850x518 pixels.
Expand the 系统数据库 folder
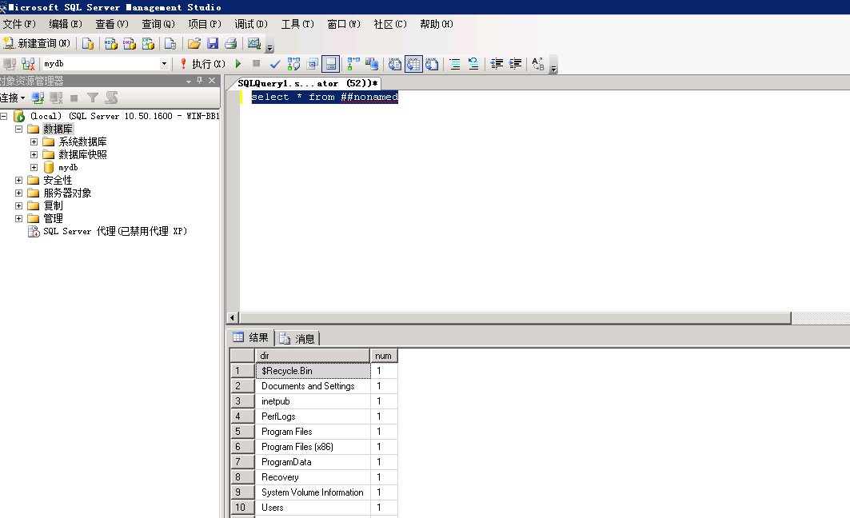(x=34, y=142)
